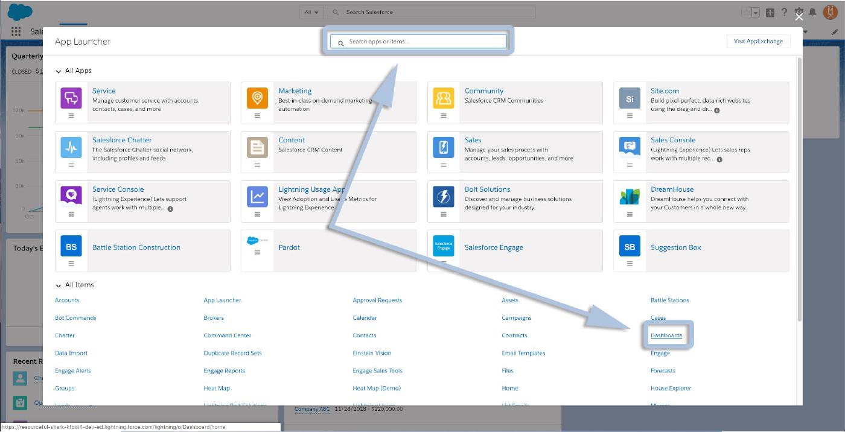The width and height of the screenshot is (845, 432).
Task: Launch the Marketing app tile icon
Action: 257,98
